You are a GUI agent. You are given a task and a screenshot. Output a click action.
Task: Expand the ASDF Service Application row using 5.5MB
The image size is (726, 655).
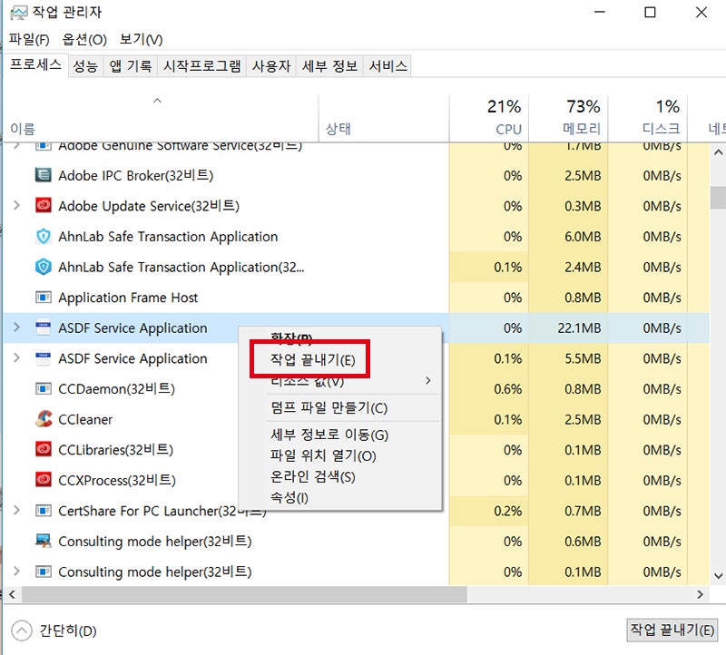coord(16,357)
